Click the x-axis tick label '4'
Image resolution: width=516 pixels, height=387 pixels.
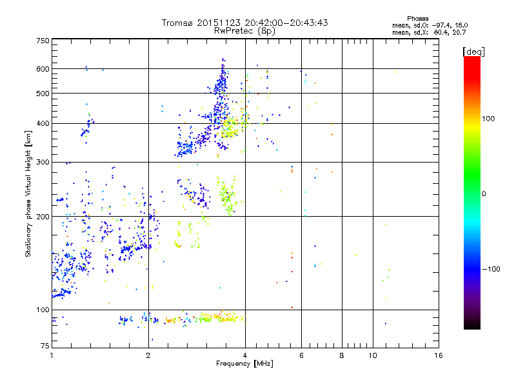click(x=245, y=355)
